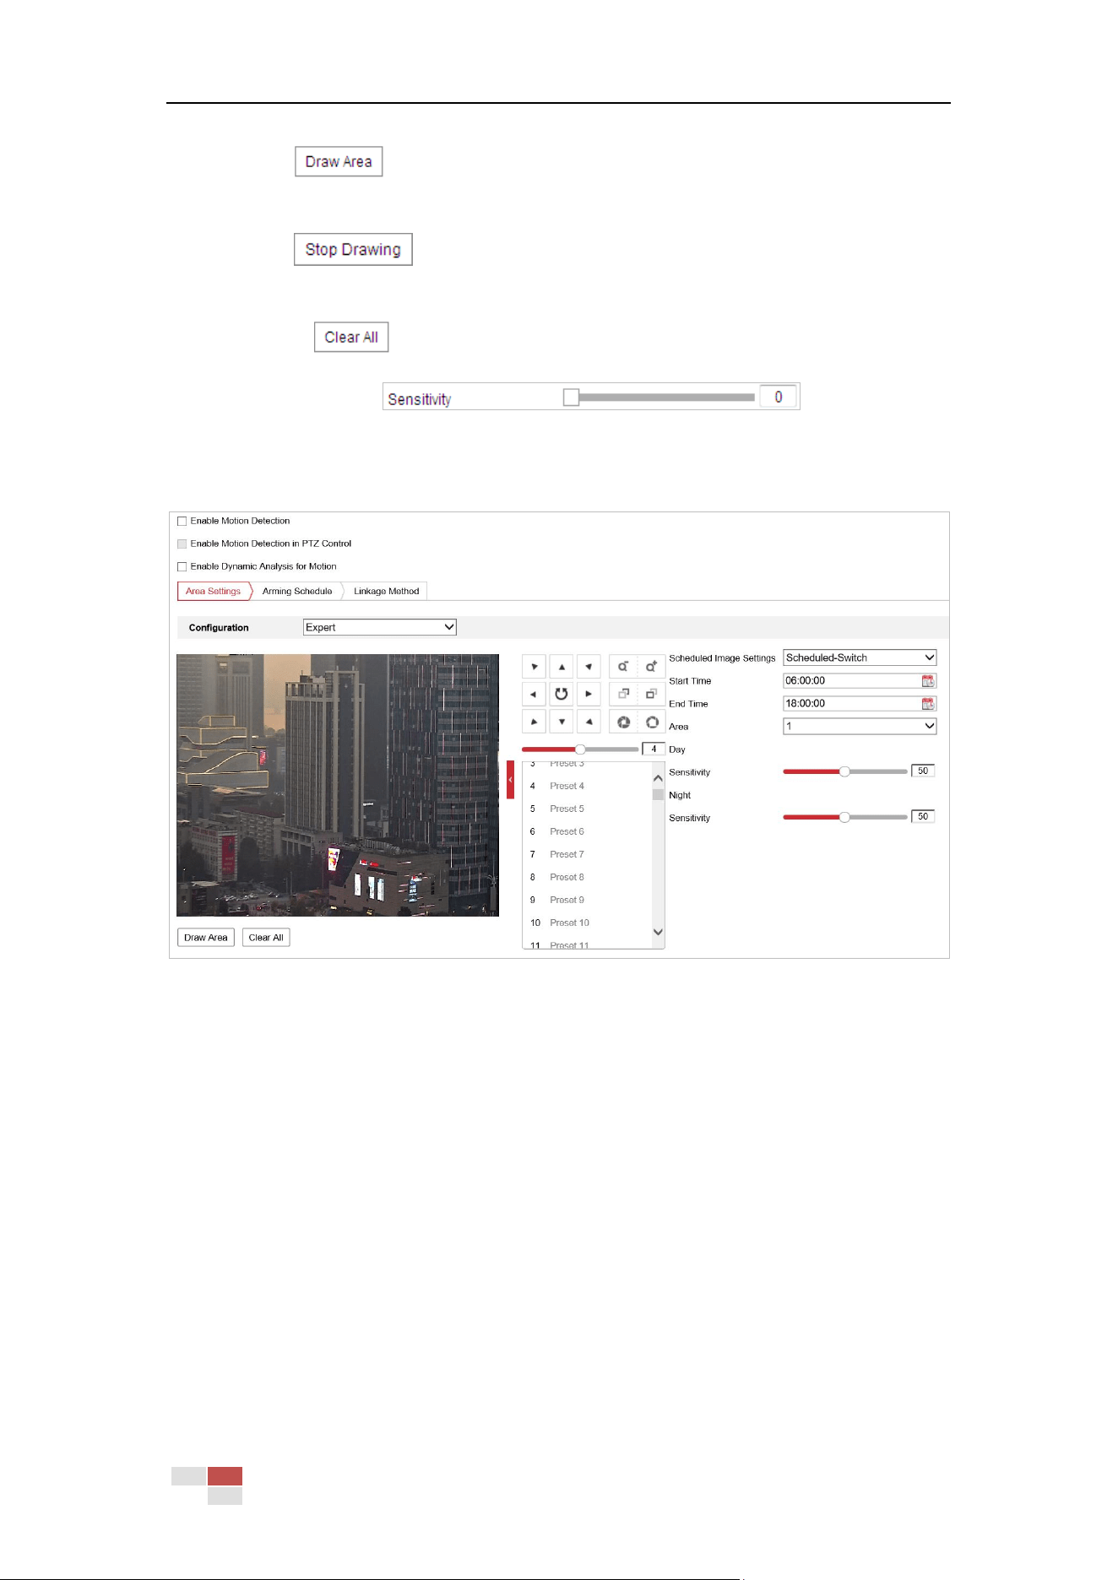The image size is (1118, 1580).
Task: Select Preset 9 in list
Action: [x=587, y=900]
